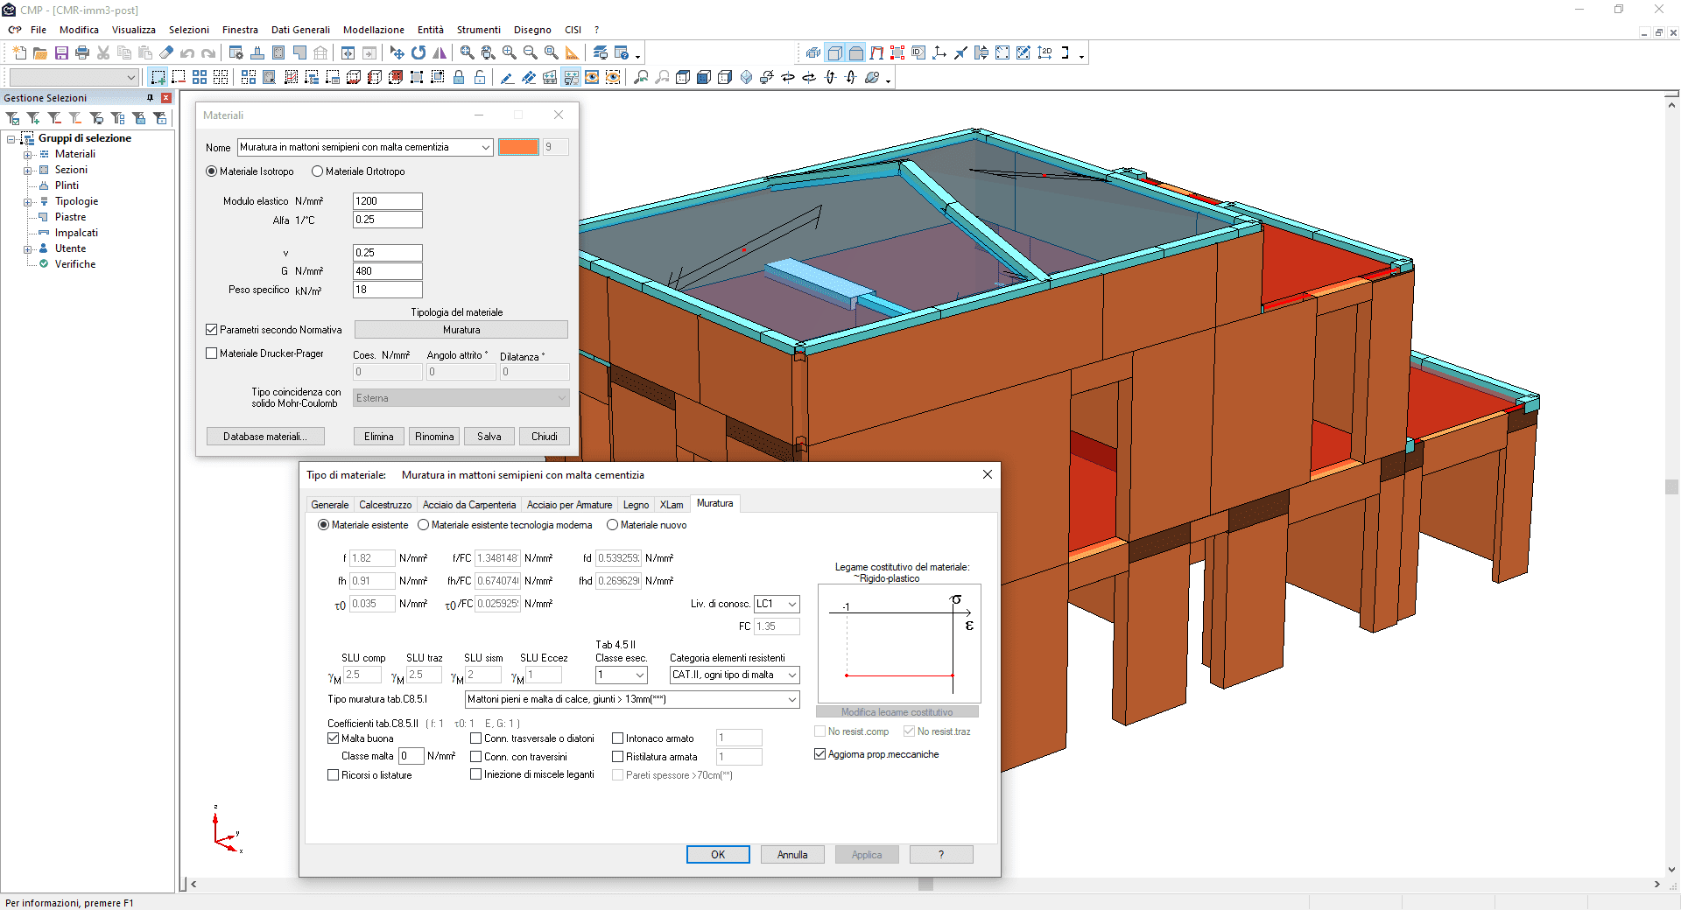Screen dimensions: 1681x910
Task: Click first filter icon in Gestione Selezioni
Action: coord(12,118)
